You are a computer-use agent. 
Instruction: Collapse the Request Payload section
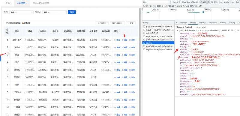pos(176,27)
